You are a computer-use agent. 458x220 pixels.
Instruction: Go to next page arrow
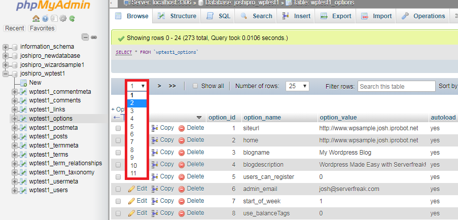click(159, 86)
